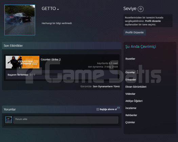Screen dimensions: 178x142
Task: Open Rozetler in the sidebar
Action: [130, 59]
